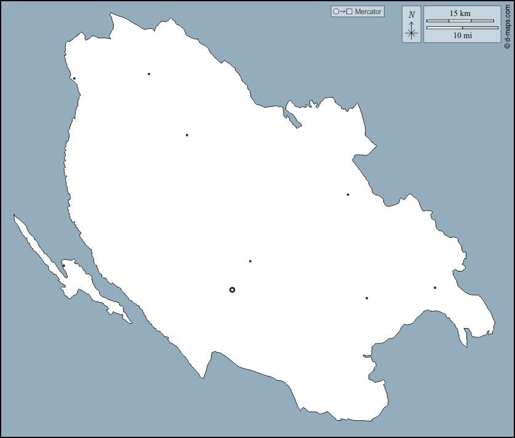Click the Mercator projection label

pos(369,12)
